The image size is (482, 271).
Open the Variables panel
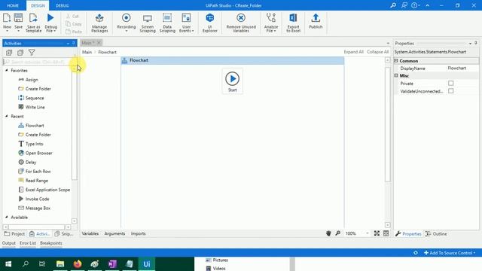(x=90, y=233)
